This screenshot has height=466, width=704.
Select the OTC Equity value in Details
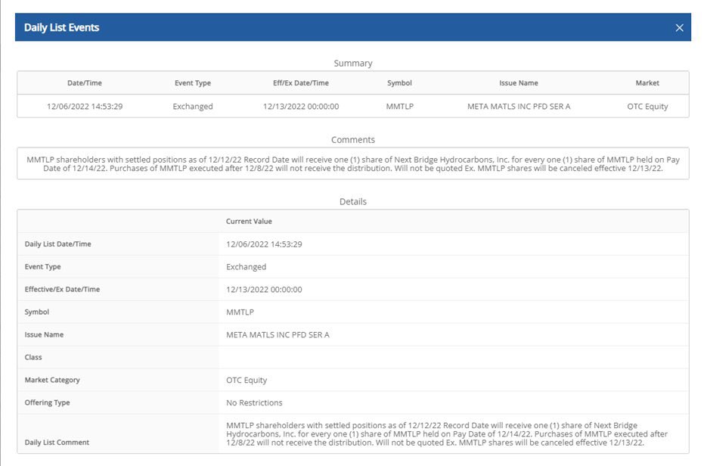[x=247, y=381]
